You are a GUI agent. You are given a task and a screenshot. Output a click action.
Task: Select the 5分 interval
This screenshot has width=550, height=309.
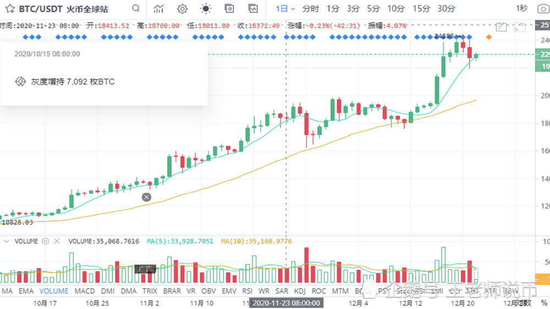click(373, 8)
